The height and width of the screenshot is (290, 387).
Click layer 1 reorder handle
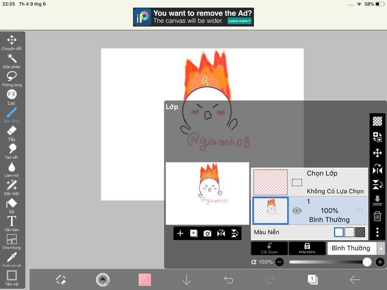[x=360, y=211]
